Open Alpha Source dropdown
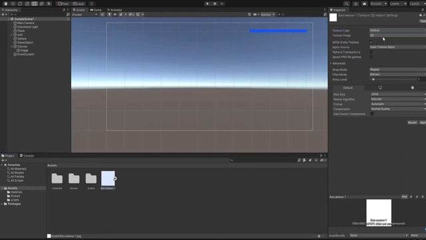Screen dimensions: 426x240 (397, 47)
